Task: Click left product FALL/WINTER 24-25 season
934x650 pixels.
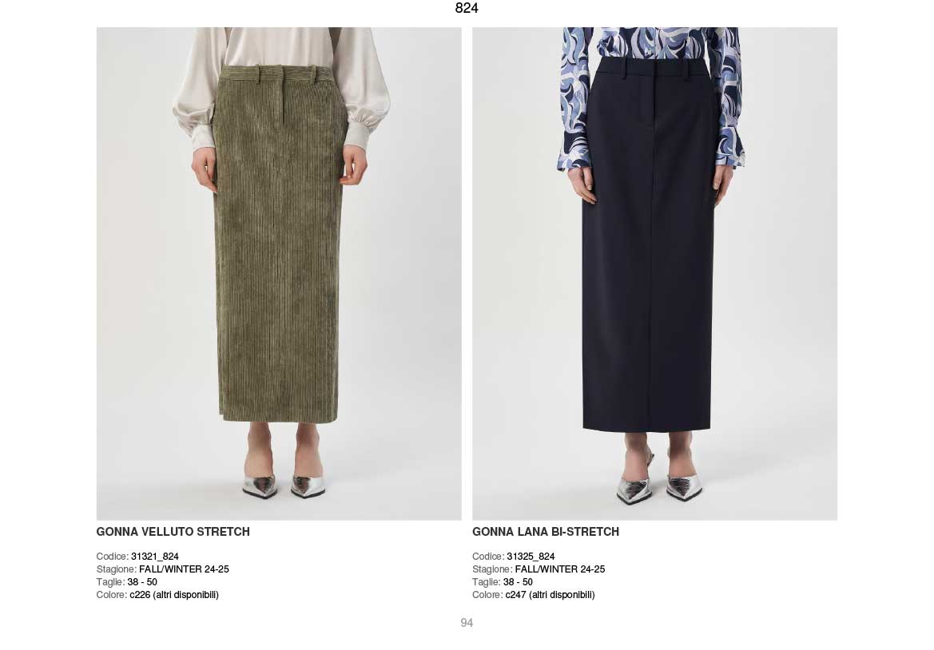Action: tap(184, 569)
